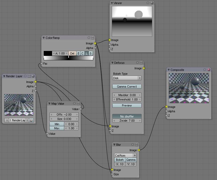Collapse the ColorRamp node with its triangle
The height and width of the screenshot is (180, 217).
[x=44, y=38]
